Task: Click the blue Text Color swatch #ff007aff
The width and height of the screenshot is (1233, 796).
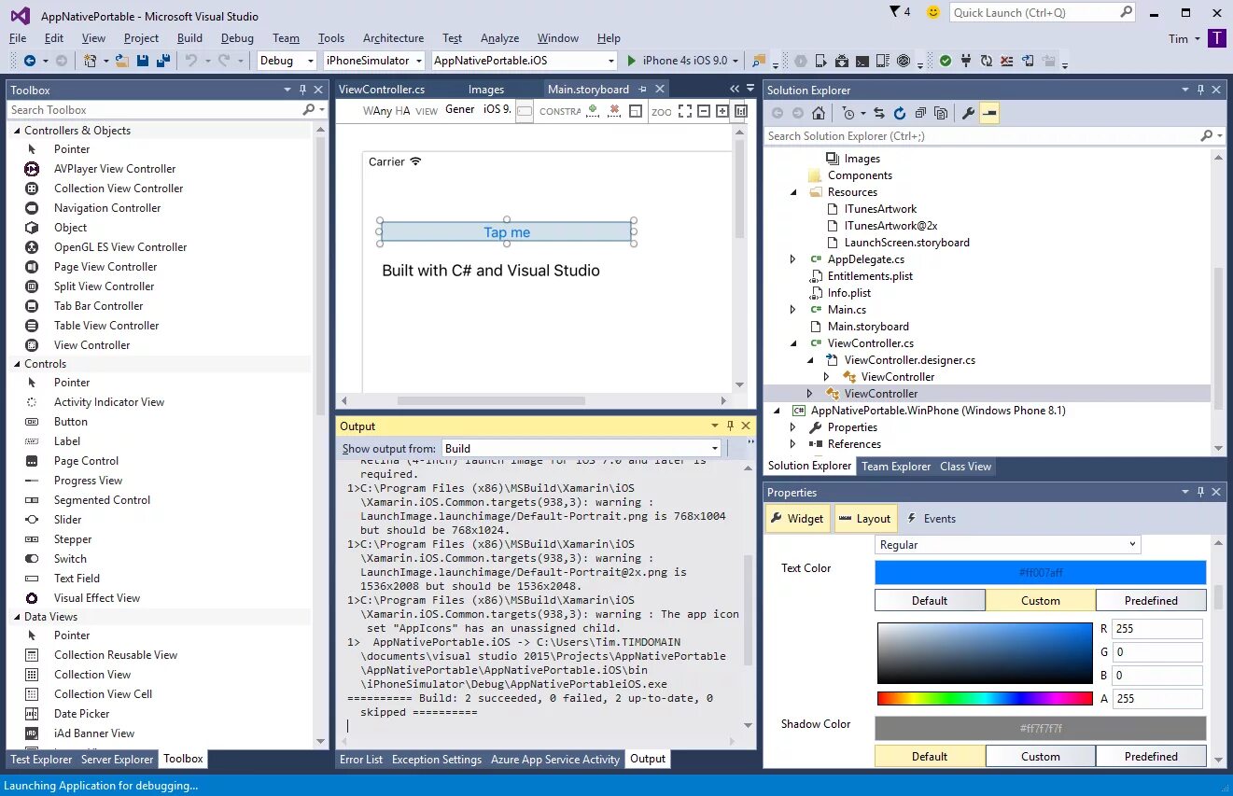Action: [x=1041, y=572]
